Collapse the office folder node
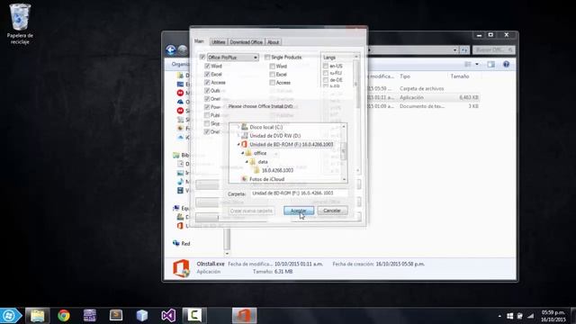Viewport: 576px width, 324px height. pos(242,153)
